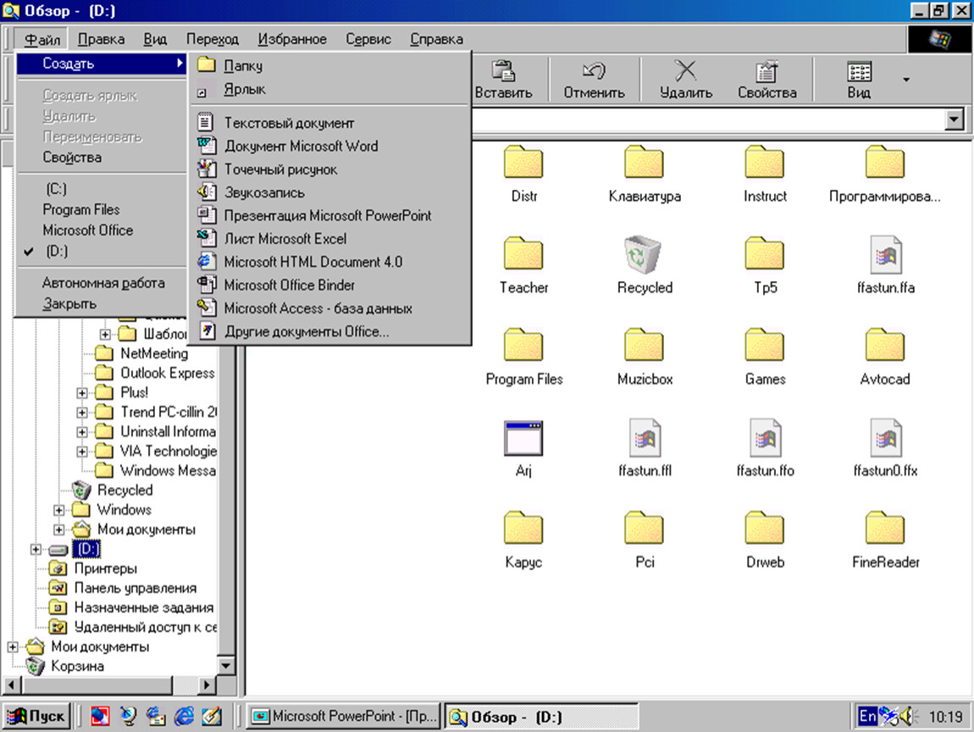The height and width of the screenshot is (732, 974).
Task: Open Свойства (Properties) from the toolbar
Action: 766,79
